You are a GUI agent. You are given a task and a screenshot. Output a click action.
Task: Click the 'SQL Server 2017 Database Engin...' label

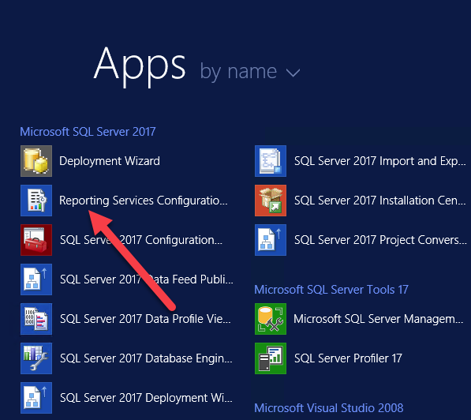[146, 358]
